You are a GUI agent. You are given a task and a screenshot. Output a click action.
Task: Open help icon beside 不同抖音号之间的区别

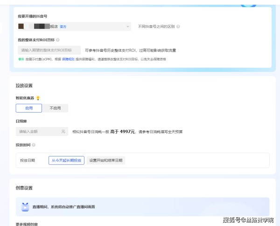tap(178, 27)
